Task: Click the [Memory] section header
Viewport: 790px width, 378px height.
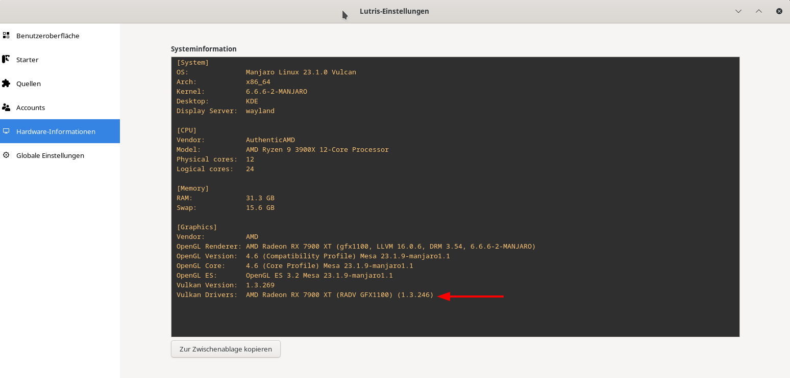Action: point(193,188)
